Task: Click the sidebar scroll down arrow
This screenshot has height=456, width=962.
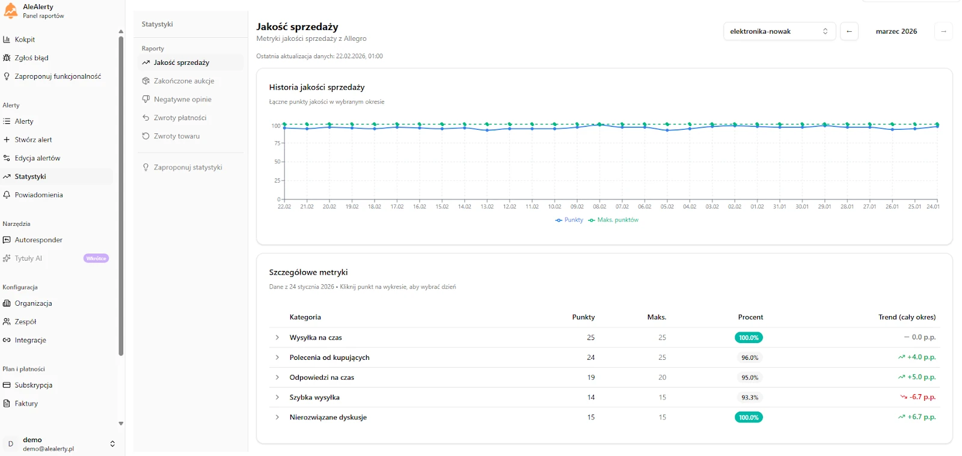Action: tap(121, 424)
